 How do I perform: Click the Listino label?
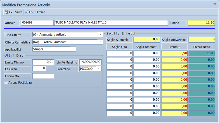(178, 23)
